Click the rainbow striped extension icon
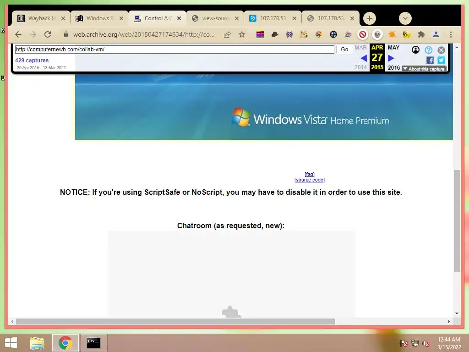The height and width of the screenshot is (352, 469). coord(260,35)
